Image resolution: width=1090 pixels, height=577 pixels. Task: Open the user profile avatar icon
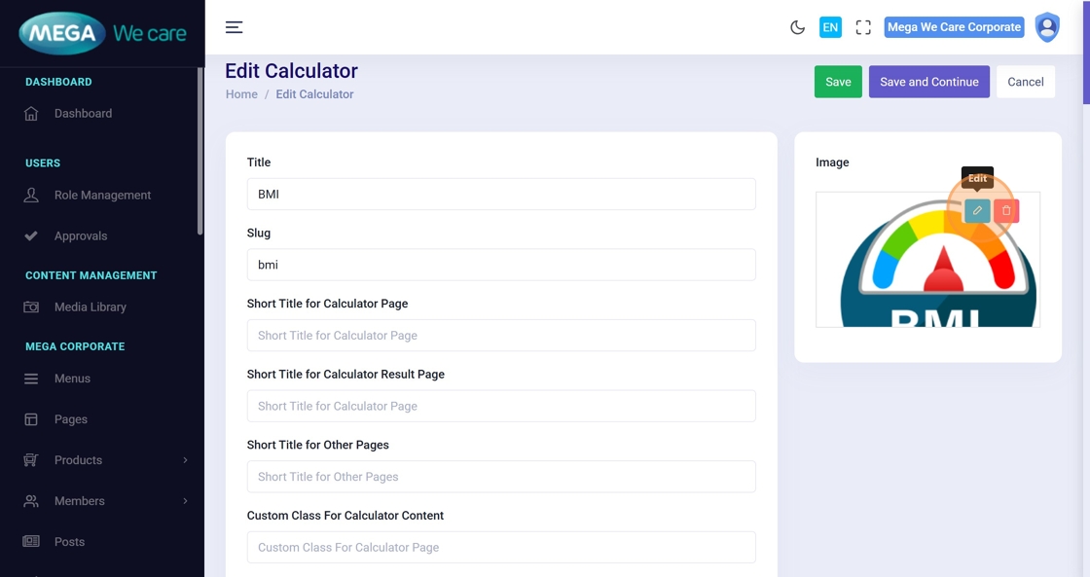pos(1047,27)
